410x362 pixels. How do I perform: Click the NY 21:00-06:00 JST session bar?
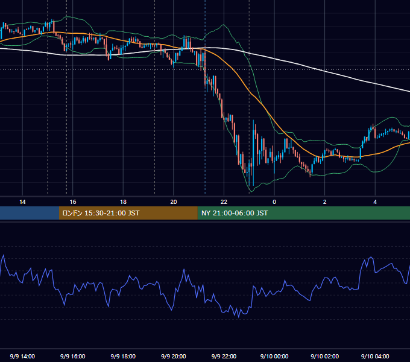pyautogui.click(x=303, y=213)
